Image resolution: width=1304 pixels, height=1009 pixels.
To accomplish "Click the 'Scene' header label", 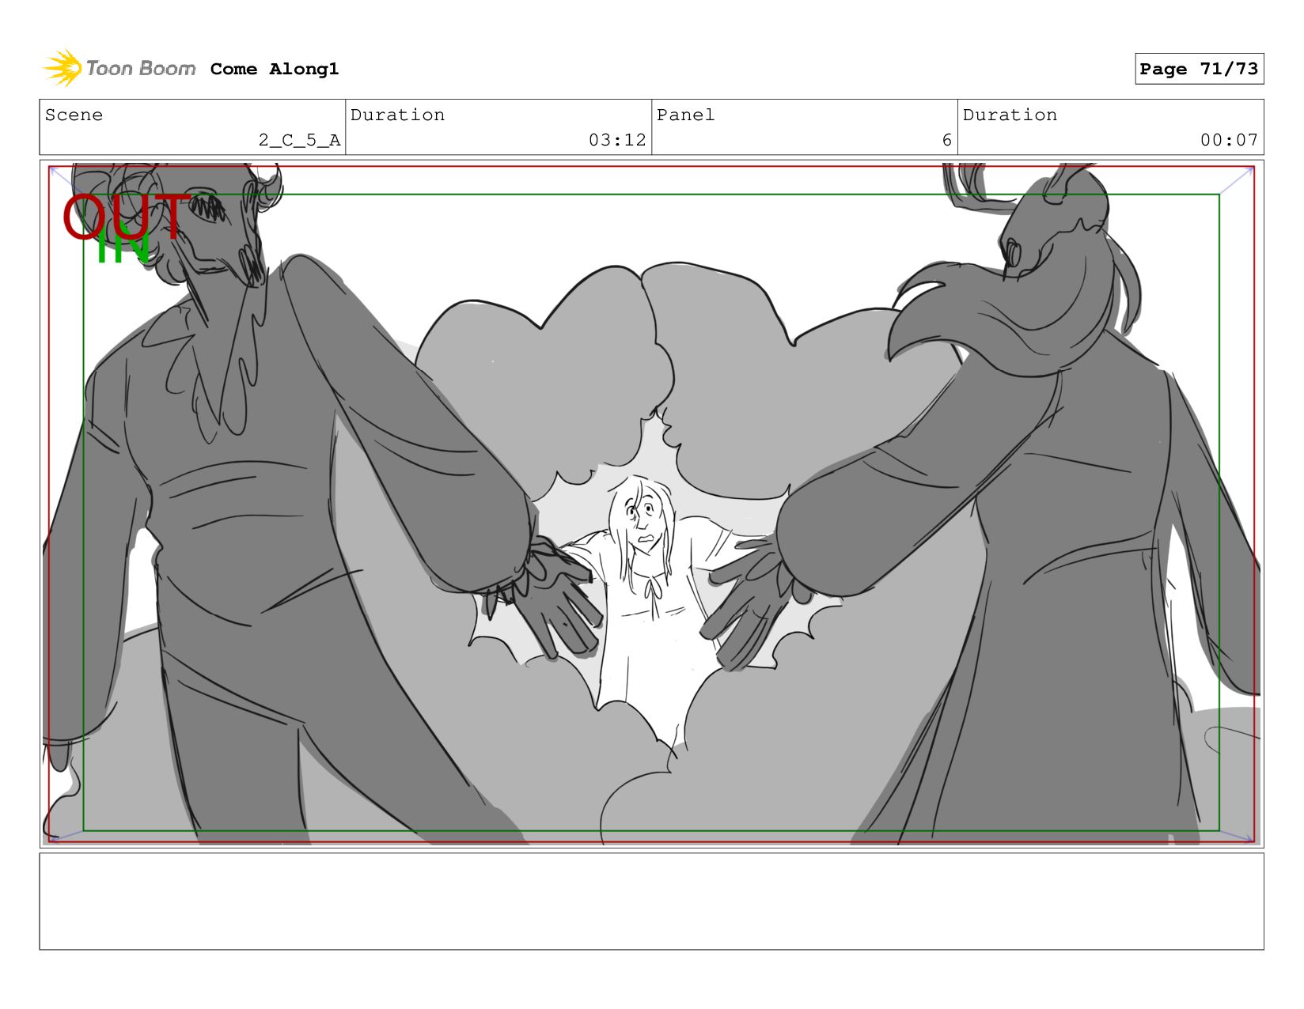I will [x=74, y=115].
